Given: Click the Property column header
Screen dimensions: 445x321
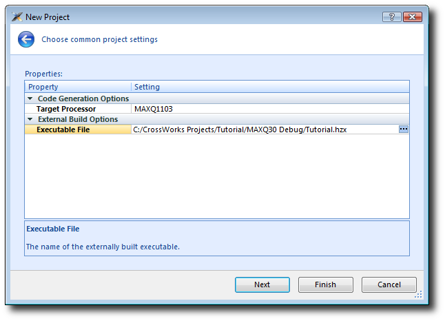Looking at the screenshot, I should pyautogui.click(x=43, y=87).
